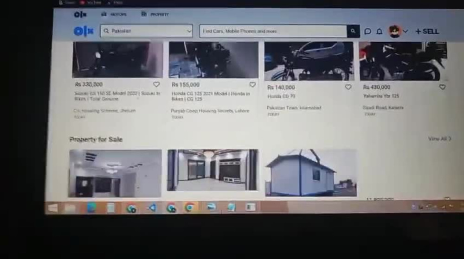Open the Yamaha Ybr 125 listing title

381,96
